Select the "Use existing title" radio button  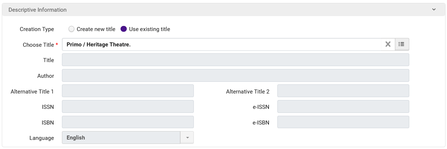pyautogui.click(x=123, y=29)
